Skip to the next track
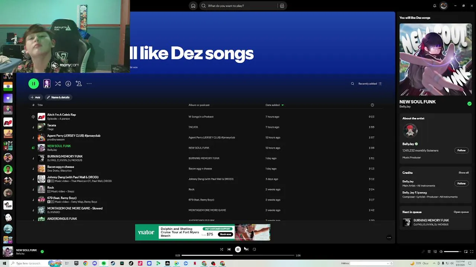 coord(246,250)
